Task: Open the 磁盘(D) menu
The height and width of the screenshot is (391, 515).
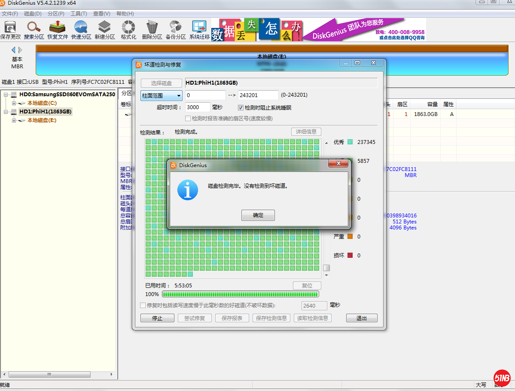Action: pyautogui.click(x=33, y=14)
